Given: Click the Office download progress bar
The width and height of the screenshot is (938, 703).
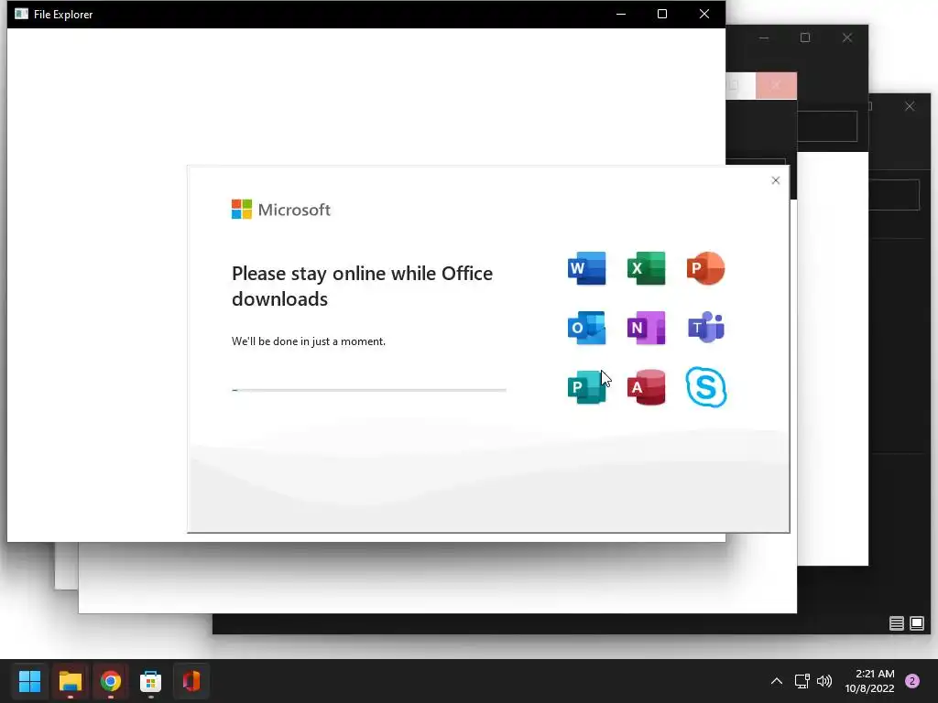Looking at the screenshot, I should [368, 390].
